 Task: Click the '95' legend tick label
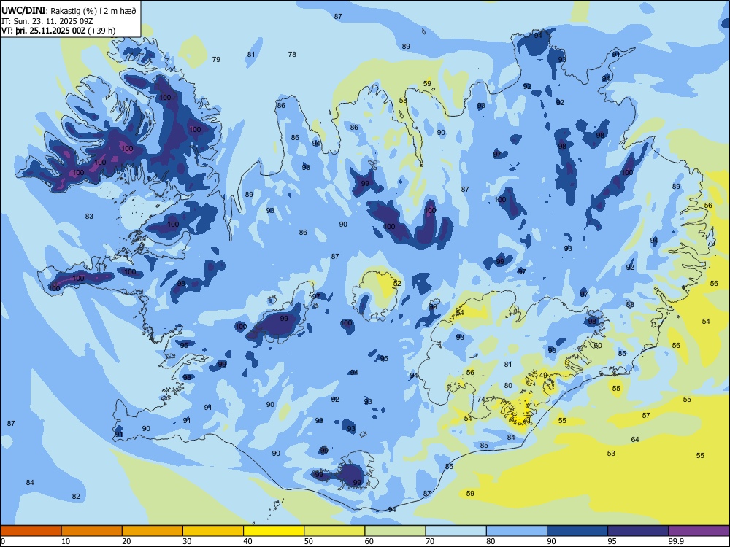coord(612,541)
